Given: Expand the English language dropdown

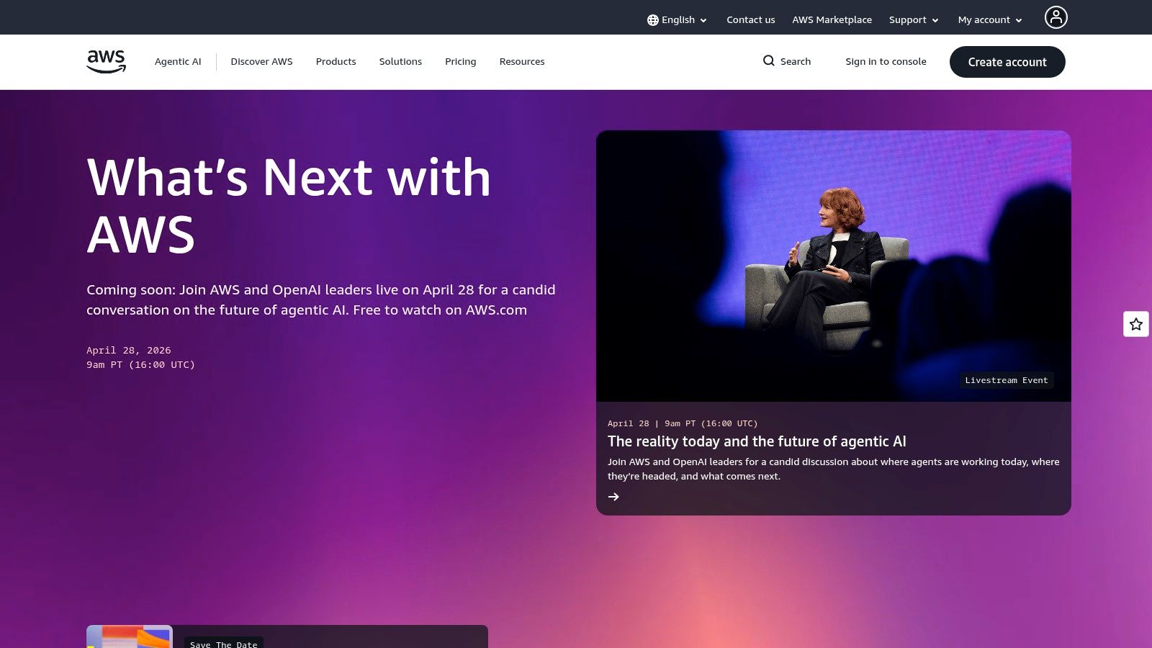Looking at the screenshot, I should click(677, 20).
